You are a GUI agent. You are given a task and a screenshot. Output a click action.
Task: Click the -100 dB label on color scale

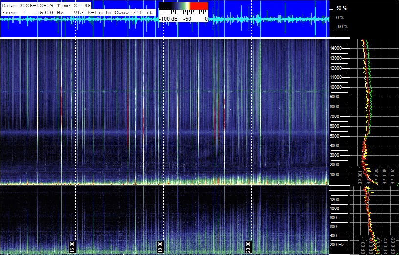(168, 18)
